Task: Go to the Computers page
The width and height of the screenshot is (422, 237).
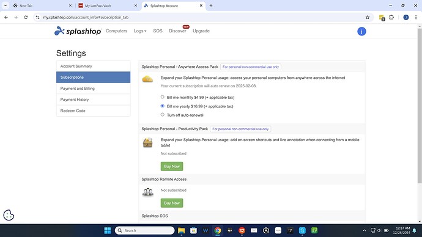Action: point(116,31)
